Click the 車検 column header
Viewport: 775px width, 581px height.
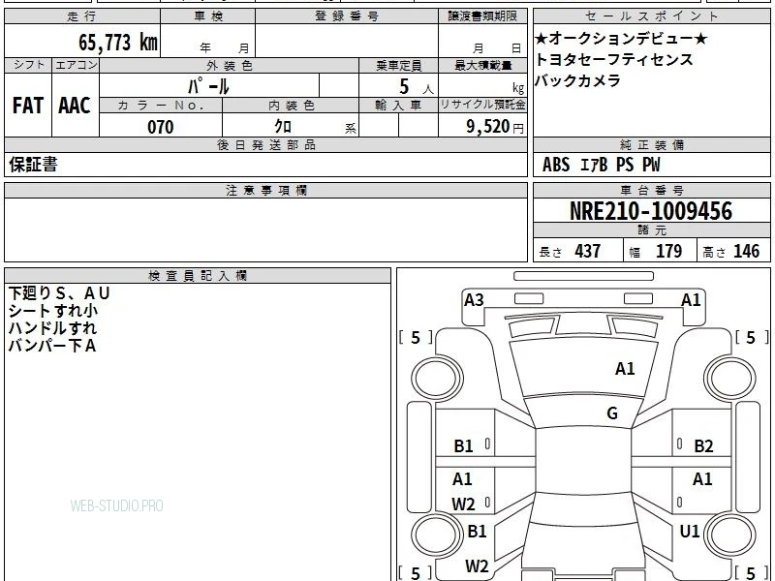(208, 16)
